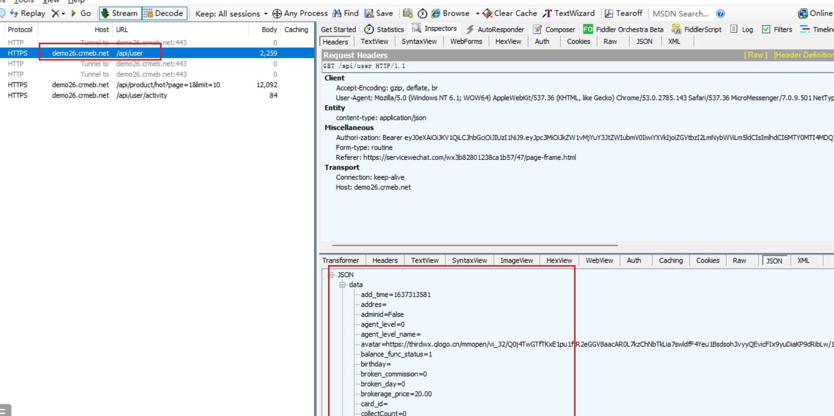Select the Inspectors tab
The image size is (834, 416).
pyautogui.click(x=434, y=29)
